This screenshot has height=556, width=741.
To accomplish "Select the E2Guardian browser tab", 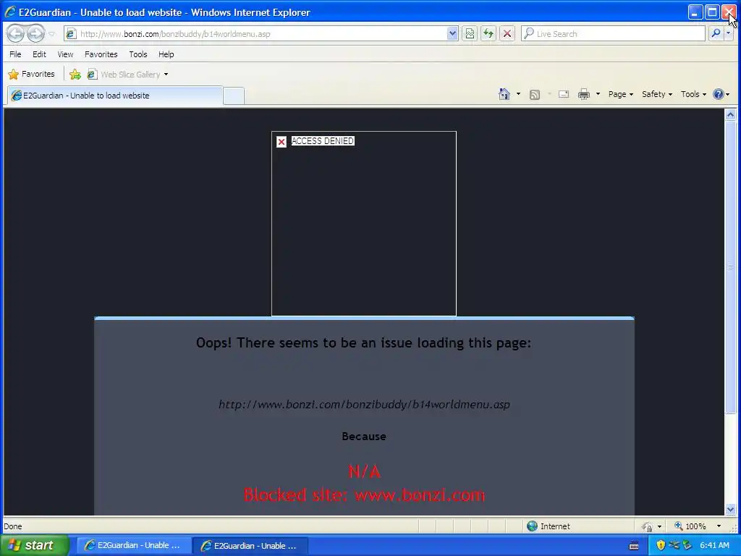I will 114,96.
